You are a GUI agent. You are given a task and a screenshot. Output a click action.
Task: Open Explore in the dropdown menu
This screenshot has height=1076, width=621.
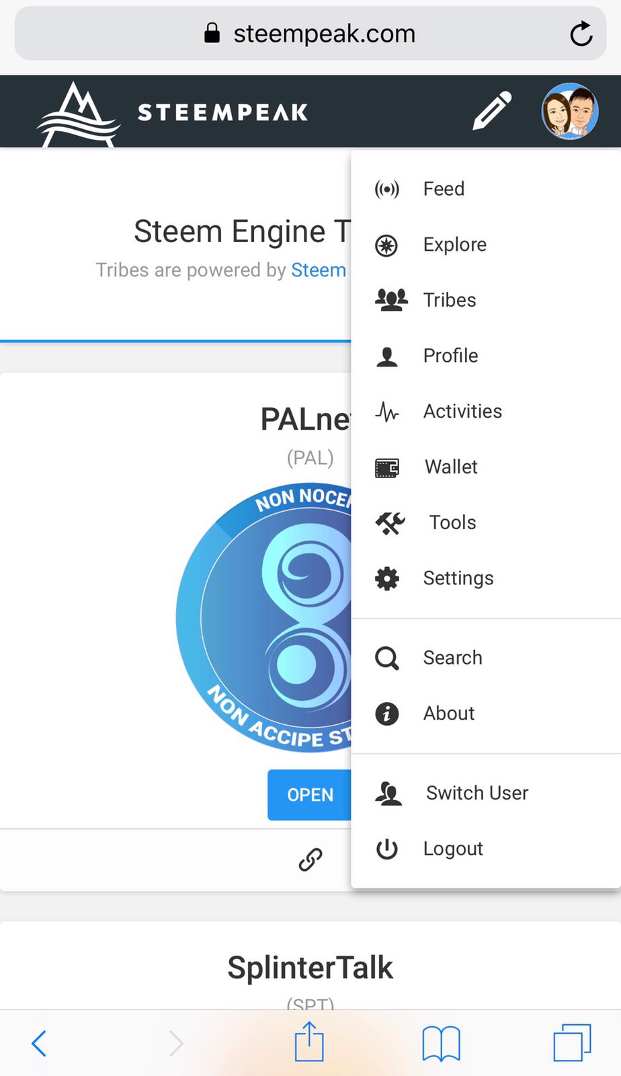(454, 245)
